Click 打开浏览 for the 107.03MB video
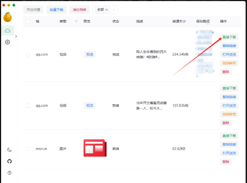 click(229, 105)
